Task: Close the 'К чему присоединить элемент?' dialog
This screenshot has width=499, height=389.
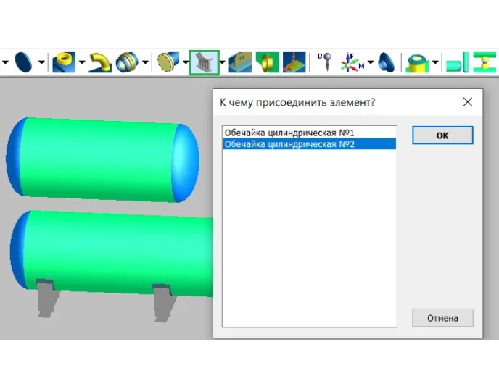Action: [468, 102]
